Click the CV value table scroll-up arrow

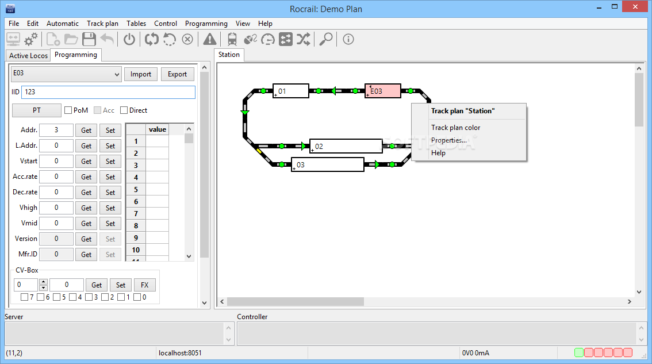pos(189,129)
